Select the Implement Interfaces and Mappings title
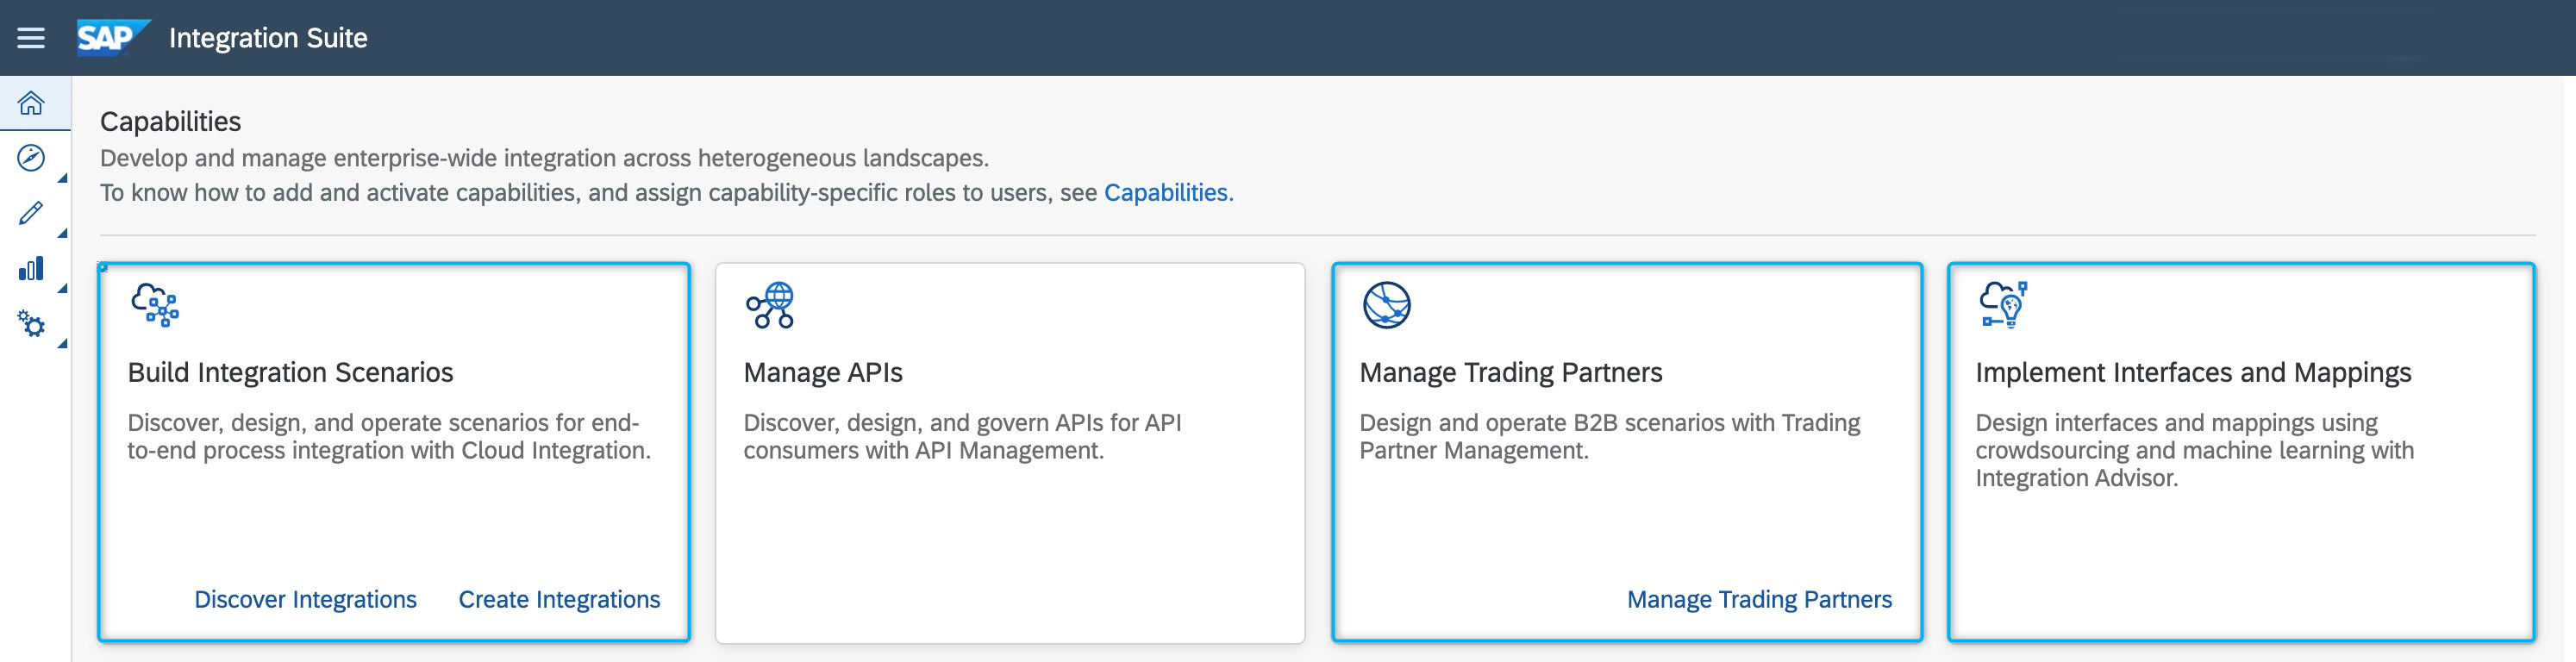Viewport: 2576px width, 662px height. coord(2193,372)
